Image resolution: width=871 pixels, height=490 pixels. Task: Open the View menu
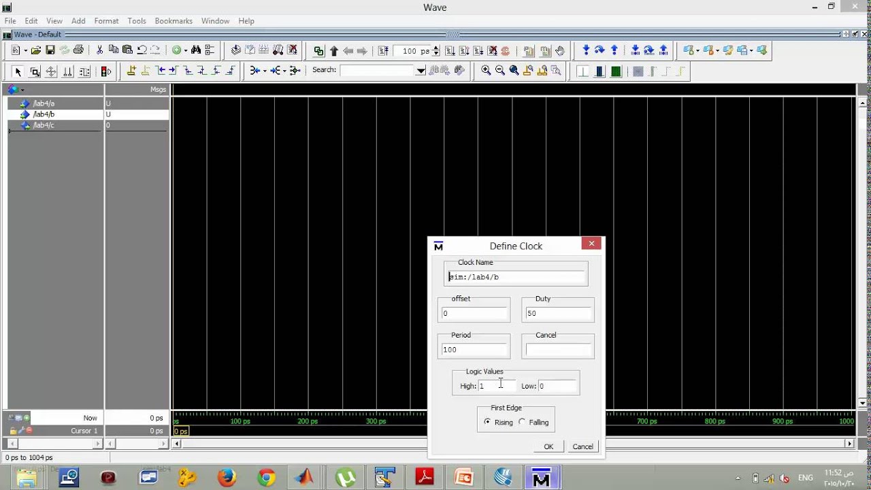54,21
